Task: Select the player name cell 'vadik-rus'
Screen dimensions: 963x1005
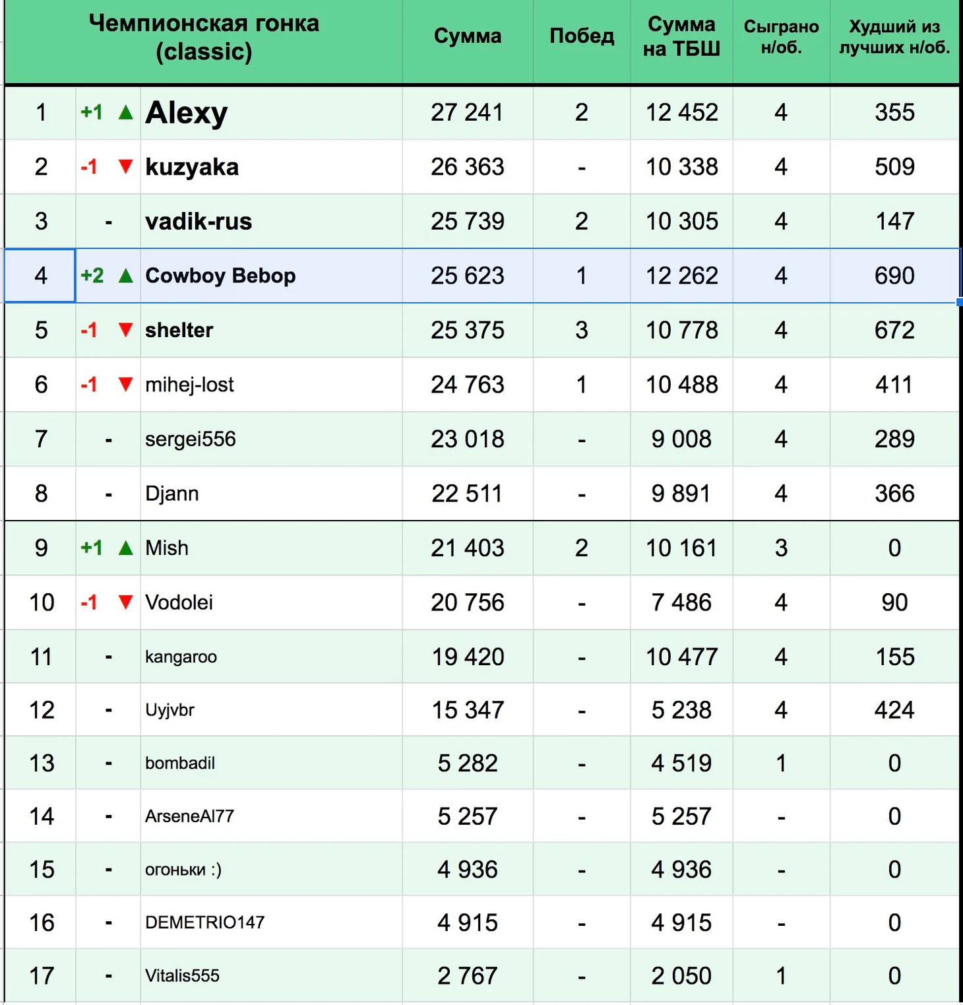Action: (x=199, y=222)
